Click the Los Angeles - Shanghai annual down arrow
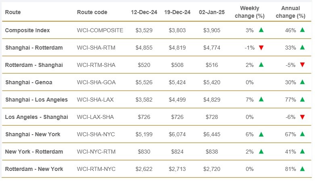The image size is (315, 181). (302, 117)
